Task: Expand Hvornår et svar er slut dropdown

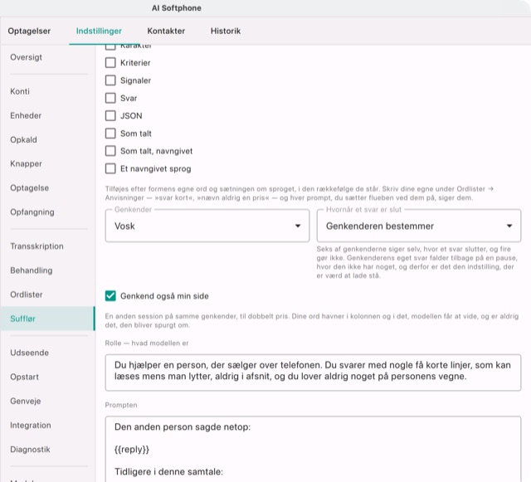Action: click(419, 226)
